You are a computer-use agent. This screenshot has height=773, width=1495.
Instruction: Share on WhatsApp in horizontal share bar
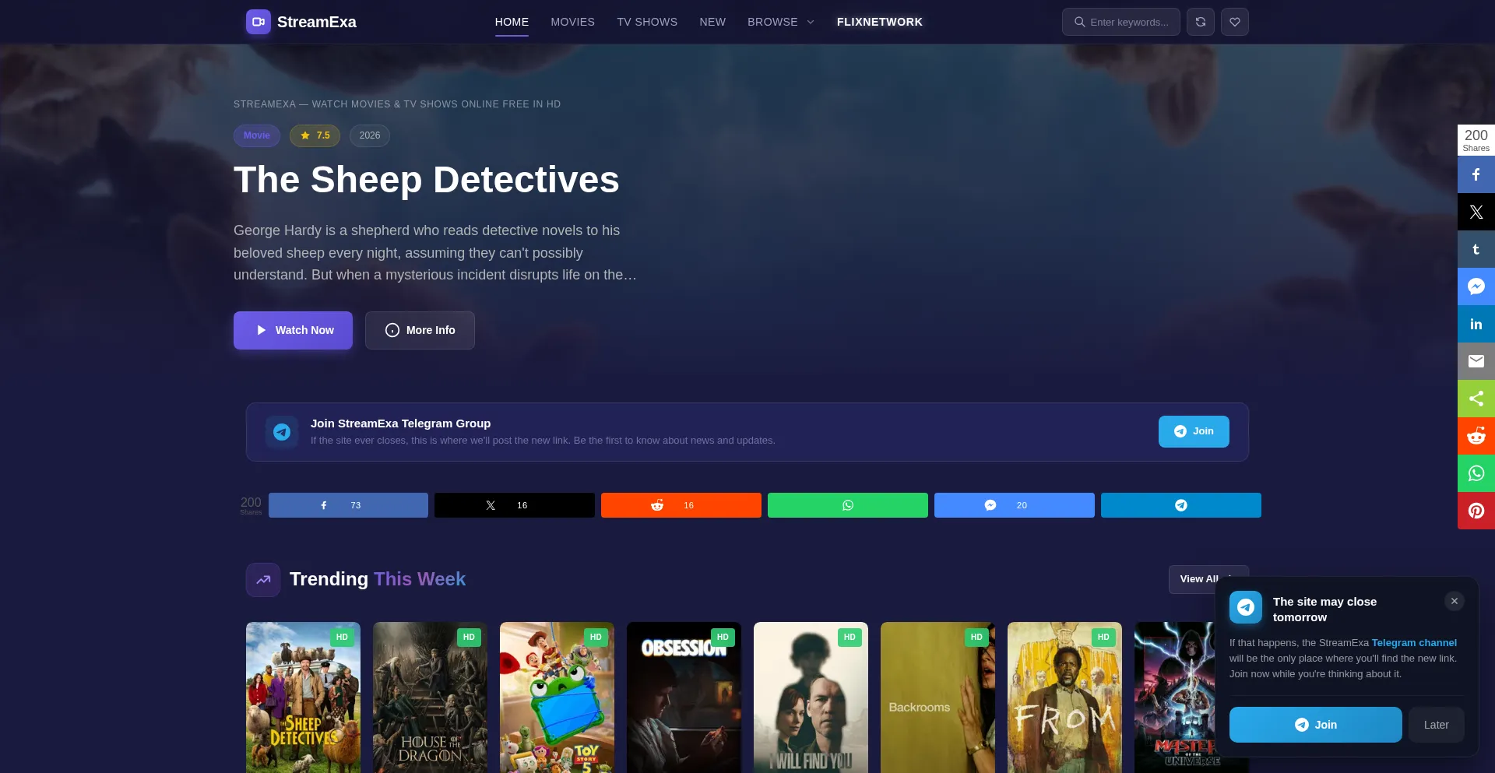848,505
